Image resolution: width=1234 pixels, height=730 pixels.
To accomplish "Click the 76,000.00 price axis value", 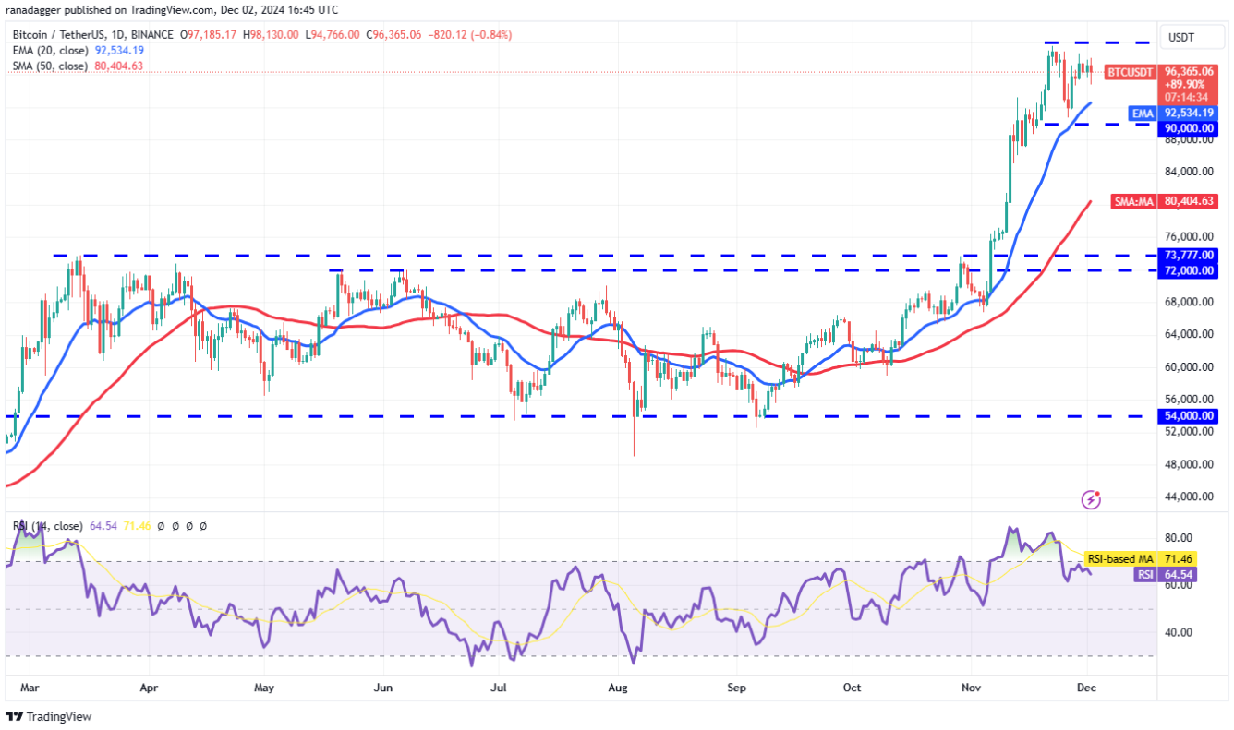I will click(1190, 237).
